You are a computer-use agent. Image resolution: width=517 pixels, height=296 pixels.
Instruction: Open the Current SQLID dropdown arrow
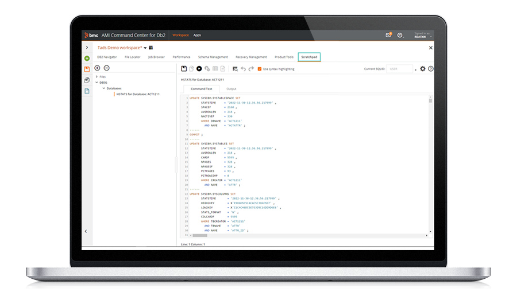415,69
